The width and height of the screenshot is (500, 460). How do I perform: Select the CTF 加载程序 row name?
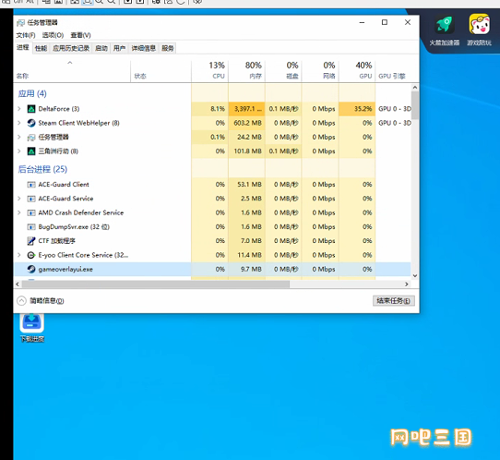point(57,241)
